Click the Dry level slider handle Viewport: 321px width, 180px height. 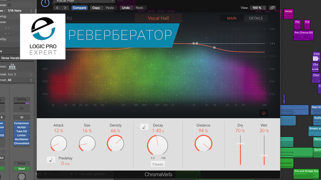(x=240, y=144)
